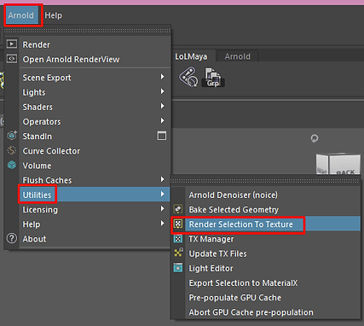
Task: Click the About question mark icon
Action: tap(12, 238)
